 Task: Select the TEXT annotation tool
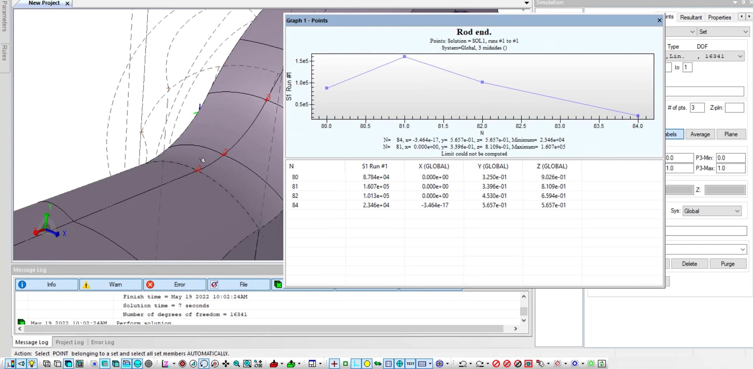click(409, 363)
